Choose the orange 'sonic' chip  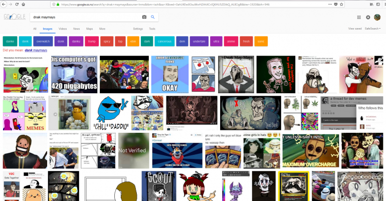tap(261, 41)
